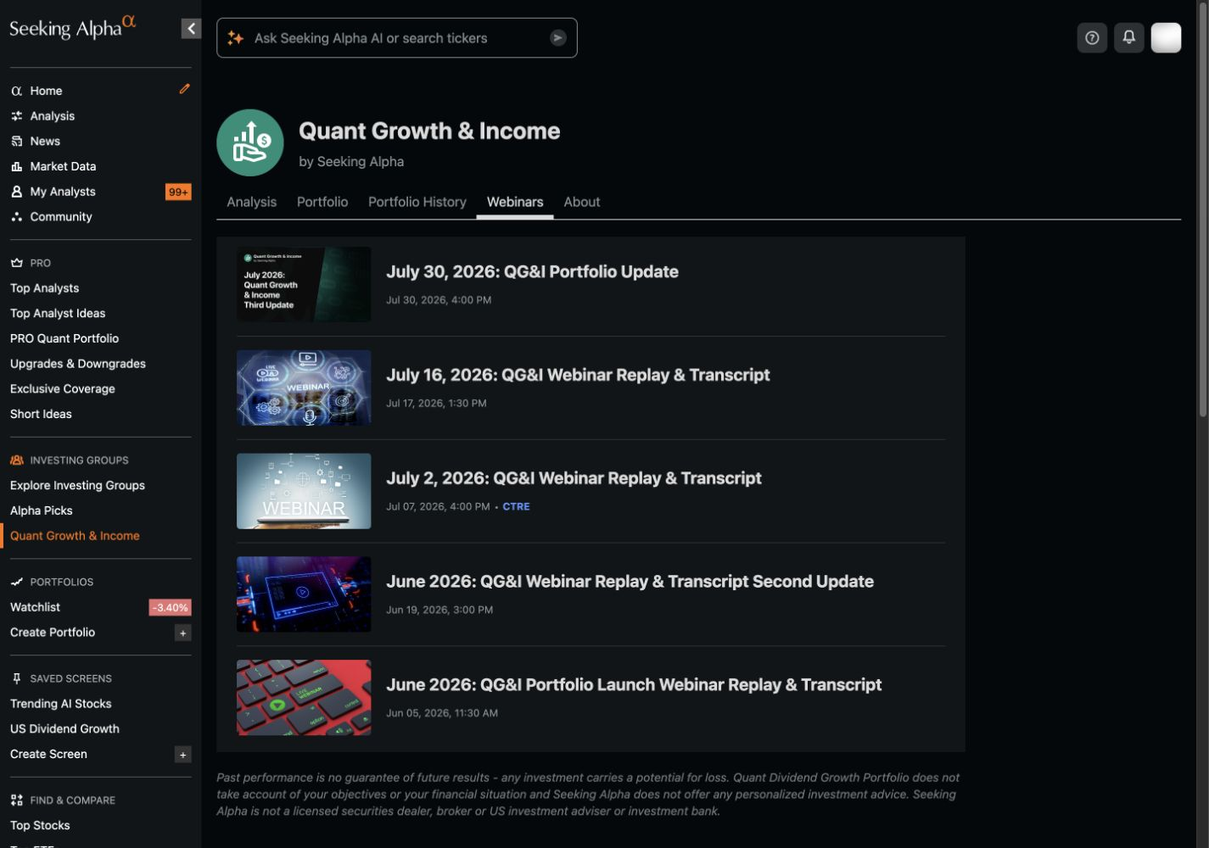Open July 2, 2026 Webinar Replay & Transcript

pos(574,479)
